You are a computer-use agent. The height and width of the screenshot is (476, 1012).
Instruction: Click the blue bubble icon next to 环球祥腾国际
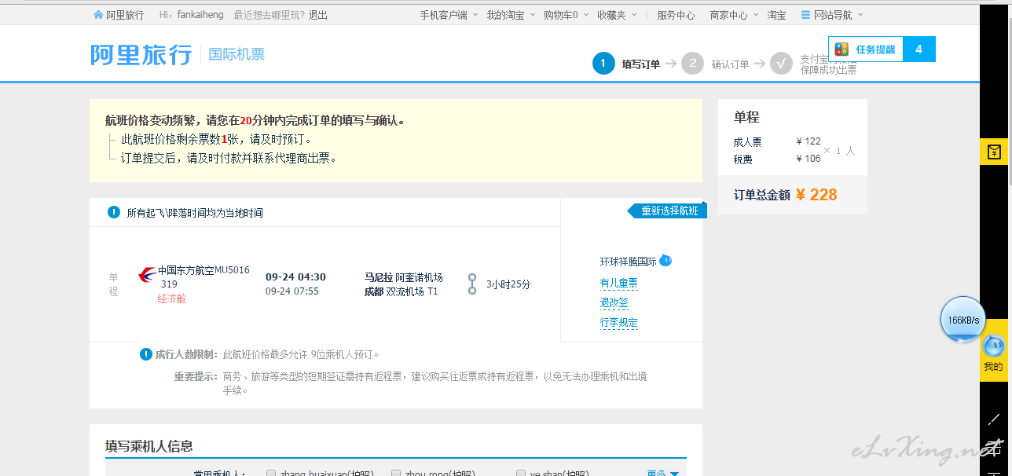pos(665,260)
